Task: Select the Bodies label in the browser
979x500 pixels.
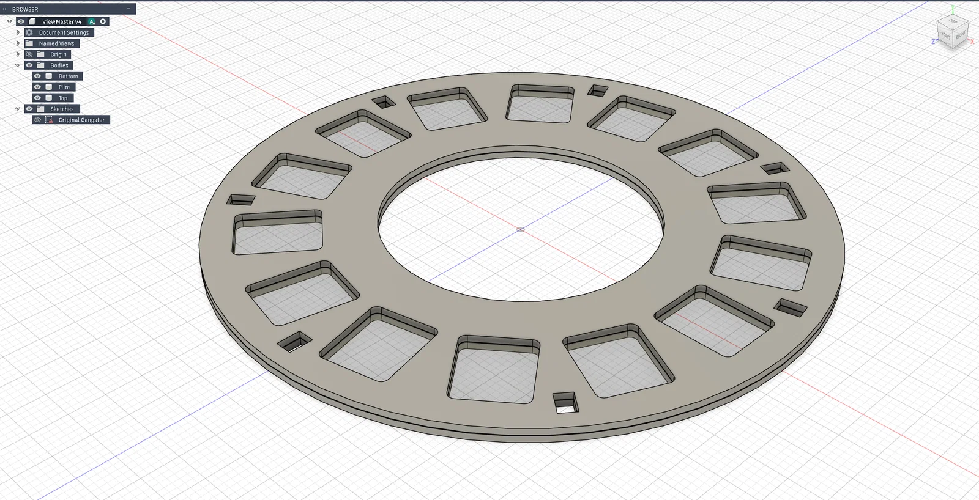Action: [x=59, y=65]
